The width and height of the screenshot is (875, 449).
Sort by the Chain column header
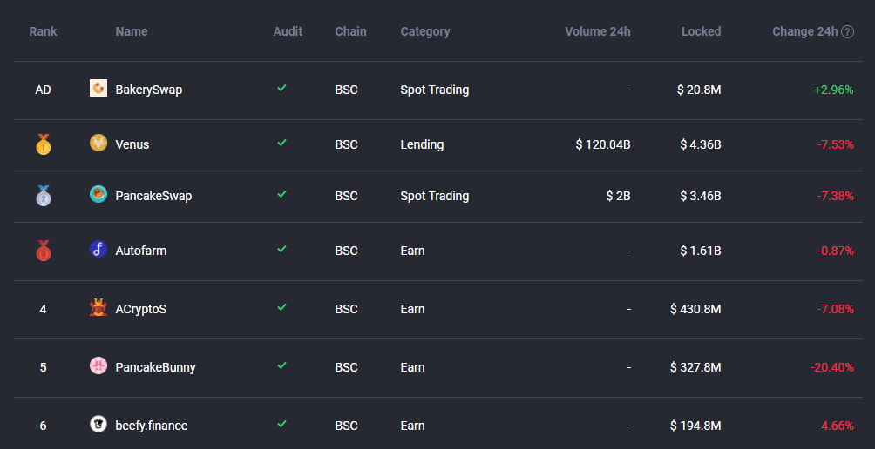point(351,31)
